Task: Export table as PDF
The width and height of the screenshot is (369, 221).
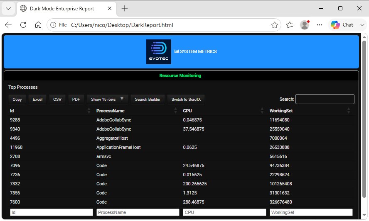Action: pyautogui.click(x=76, y=100)
